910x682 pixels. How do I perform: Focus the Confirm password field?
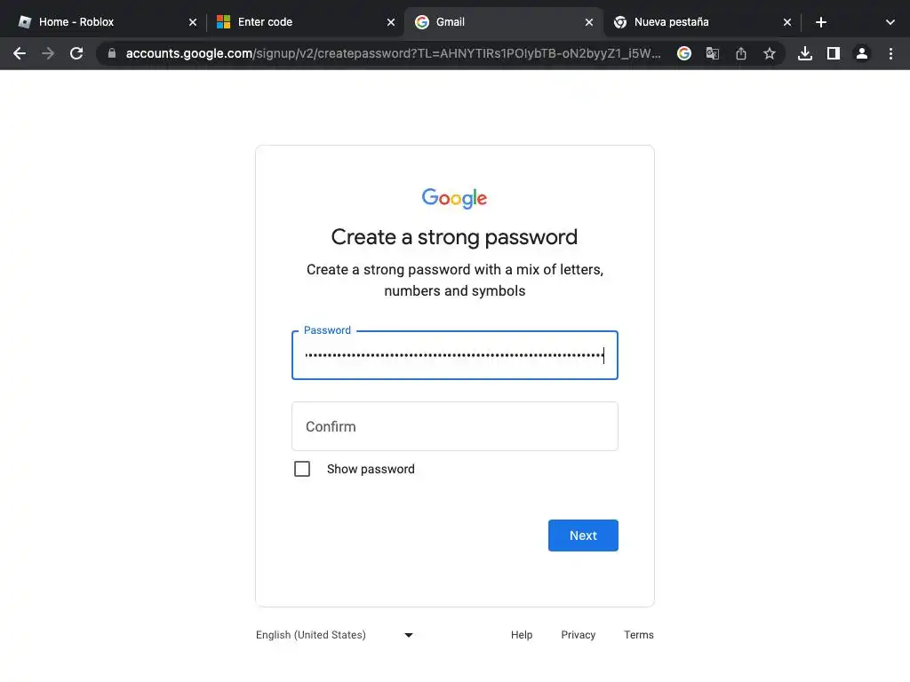pos(454,426)
